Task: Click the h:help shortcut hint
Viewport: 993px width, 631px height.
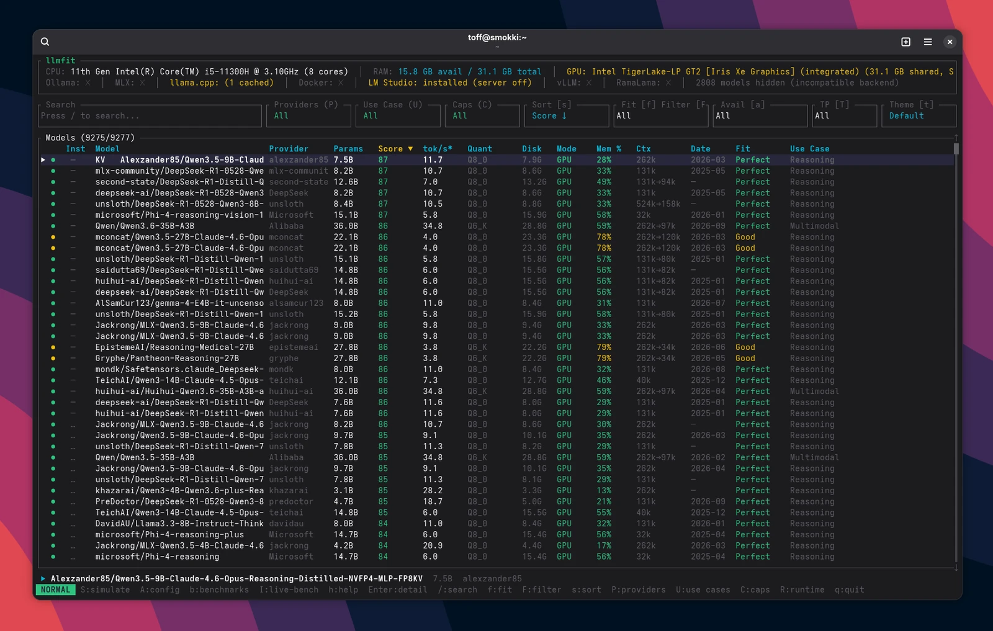Action: [343, 590]
